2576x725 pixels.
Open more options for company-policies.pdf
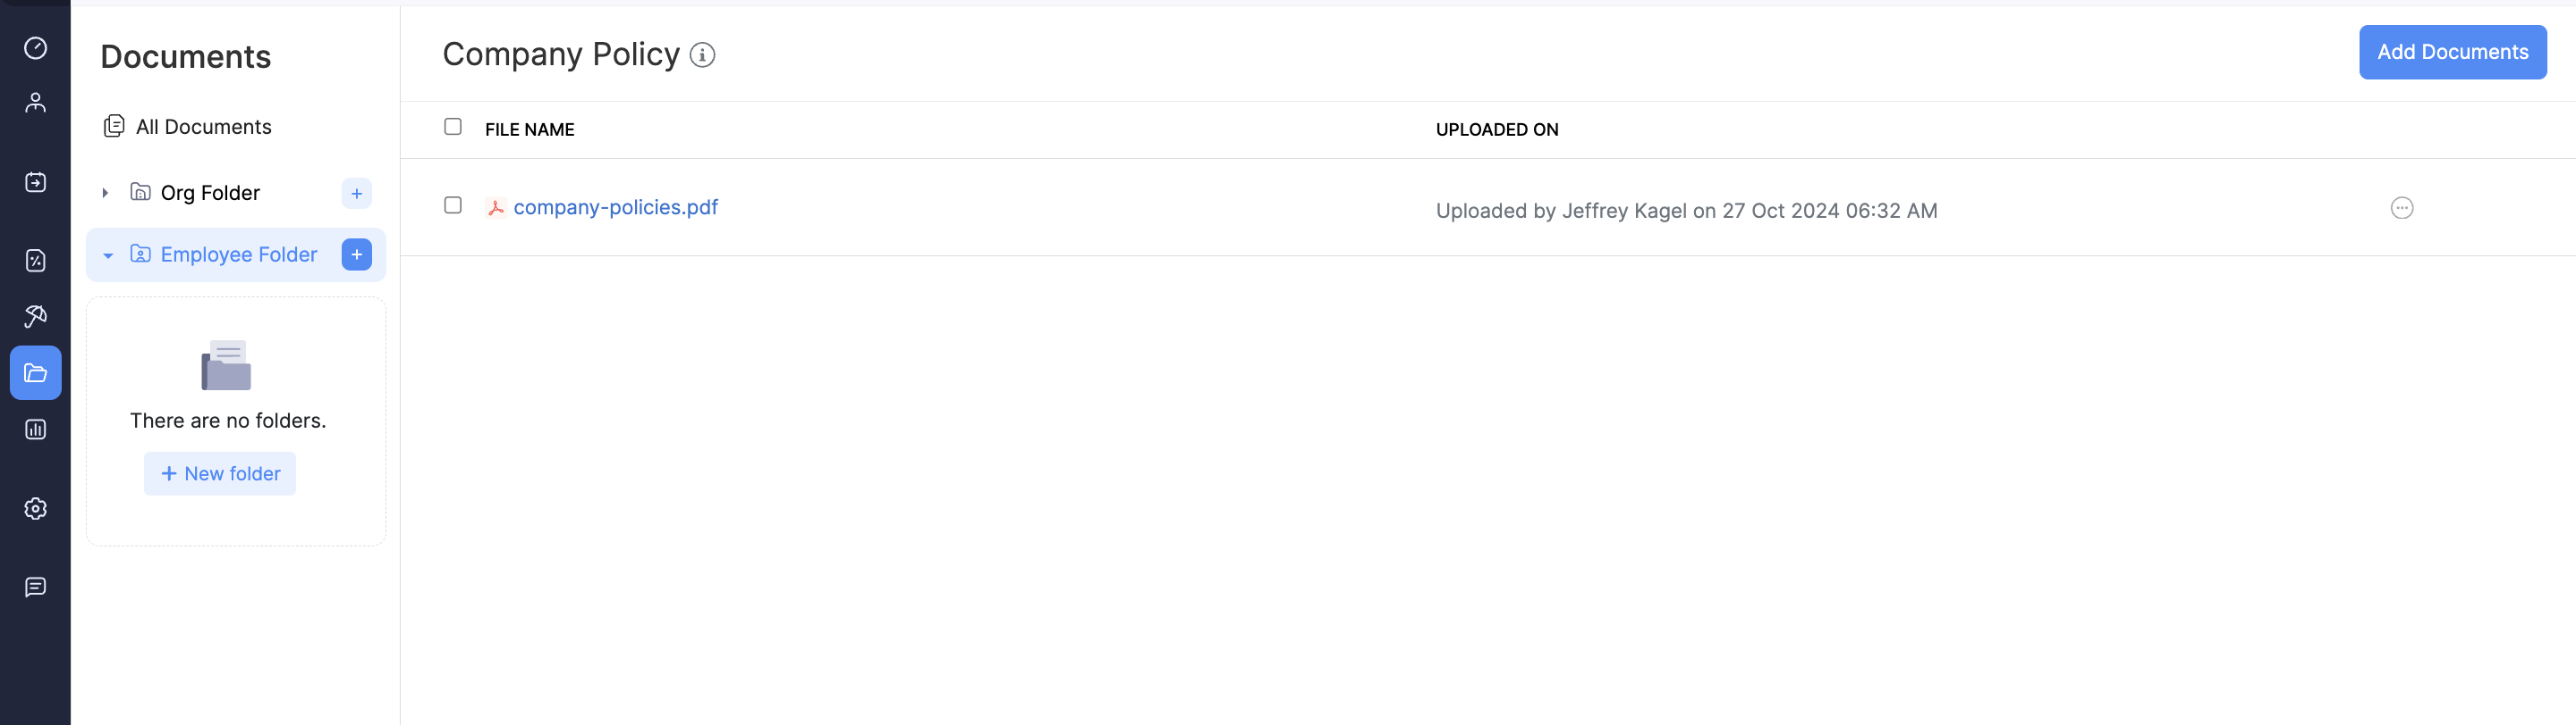click(2401, 208)
